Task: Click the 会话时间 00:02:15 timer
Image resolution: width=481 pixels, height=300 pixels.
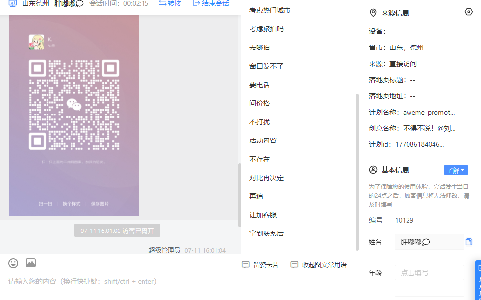Action: click(119, 4)
